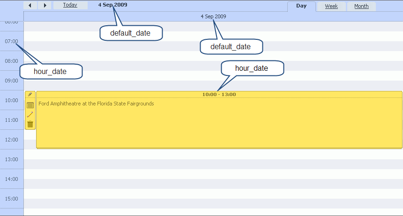
Task: Click the 15:00 hour label
Action: point(12,199)
